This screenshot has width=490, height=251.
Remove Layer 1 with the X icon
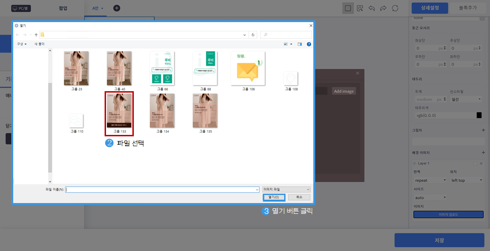point(481,163)
